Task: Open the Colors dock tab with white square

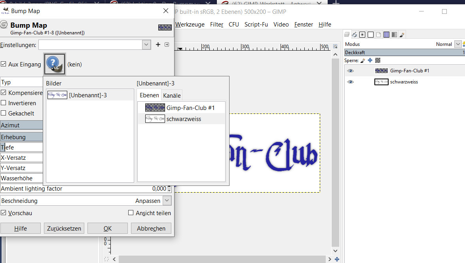Action: pos(370,35)
